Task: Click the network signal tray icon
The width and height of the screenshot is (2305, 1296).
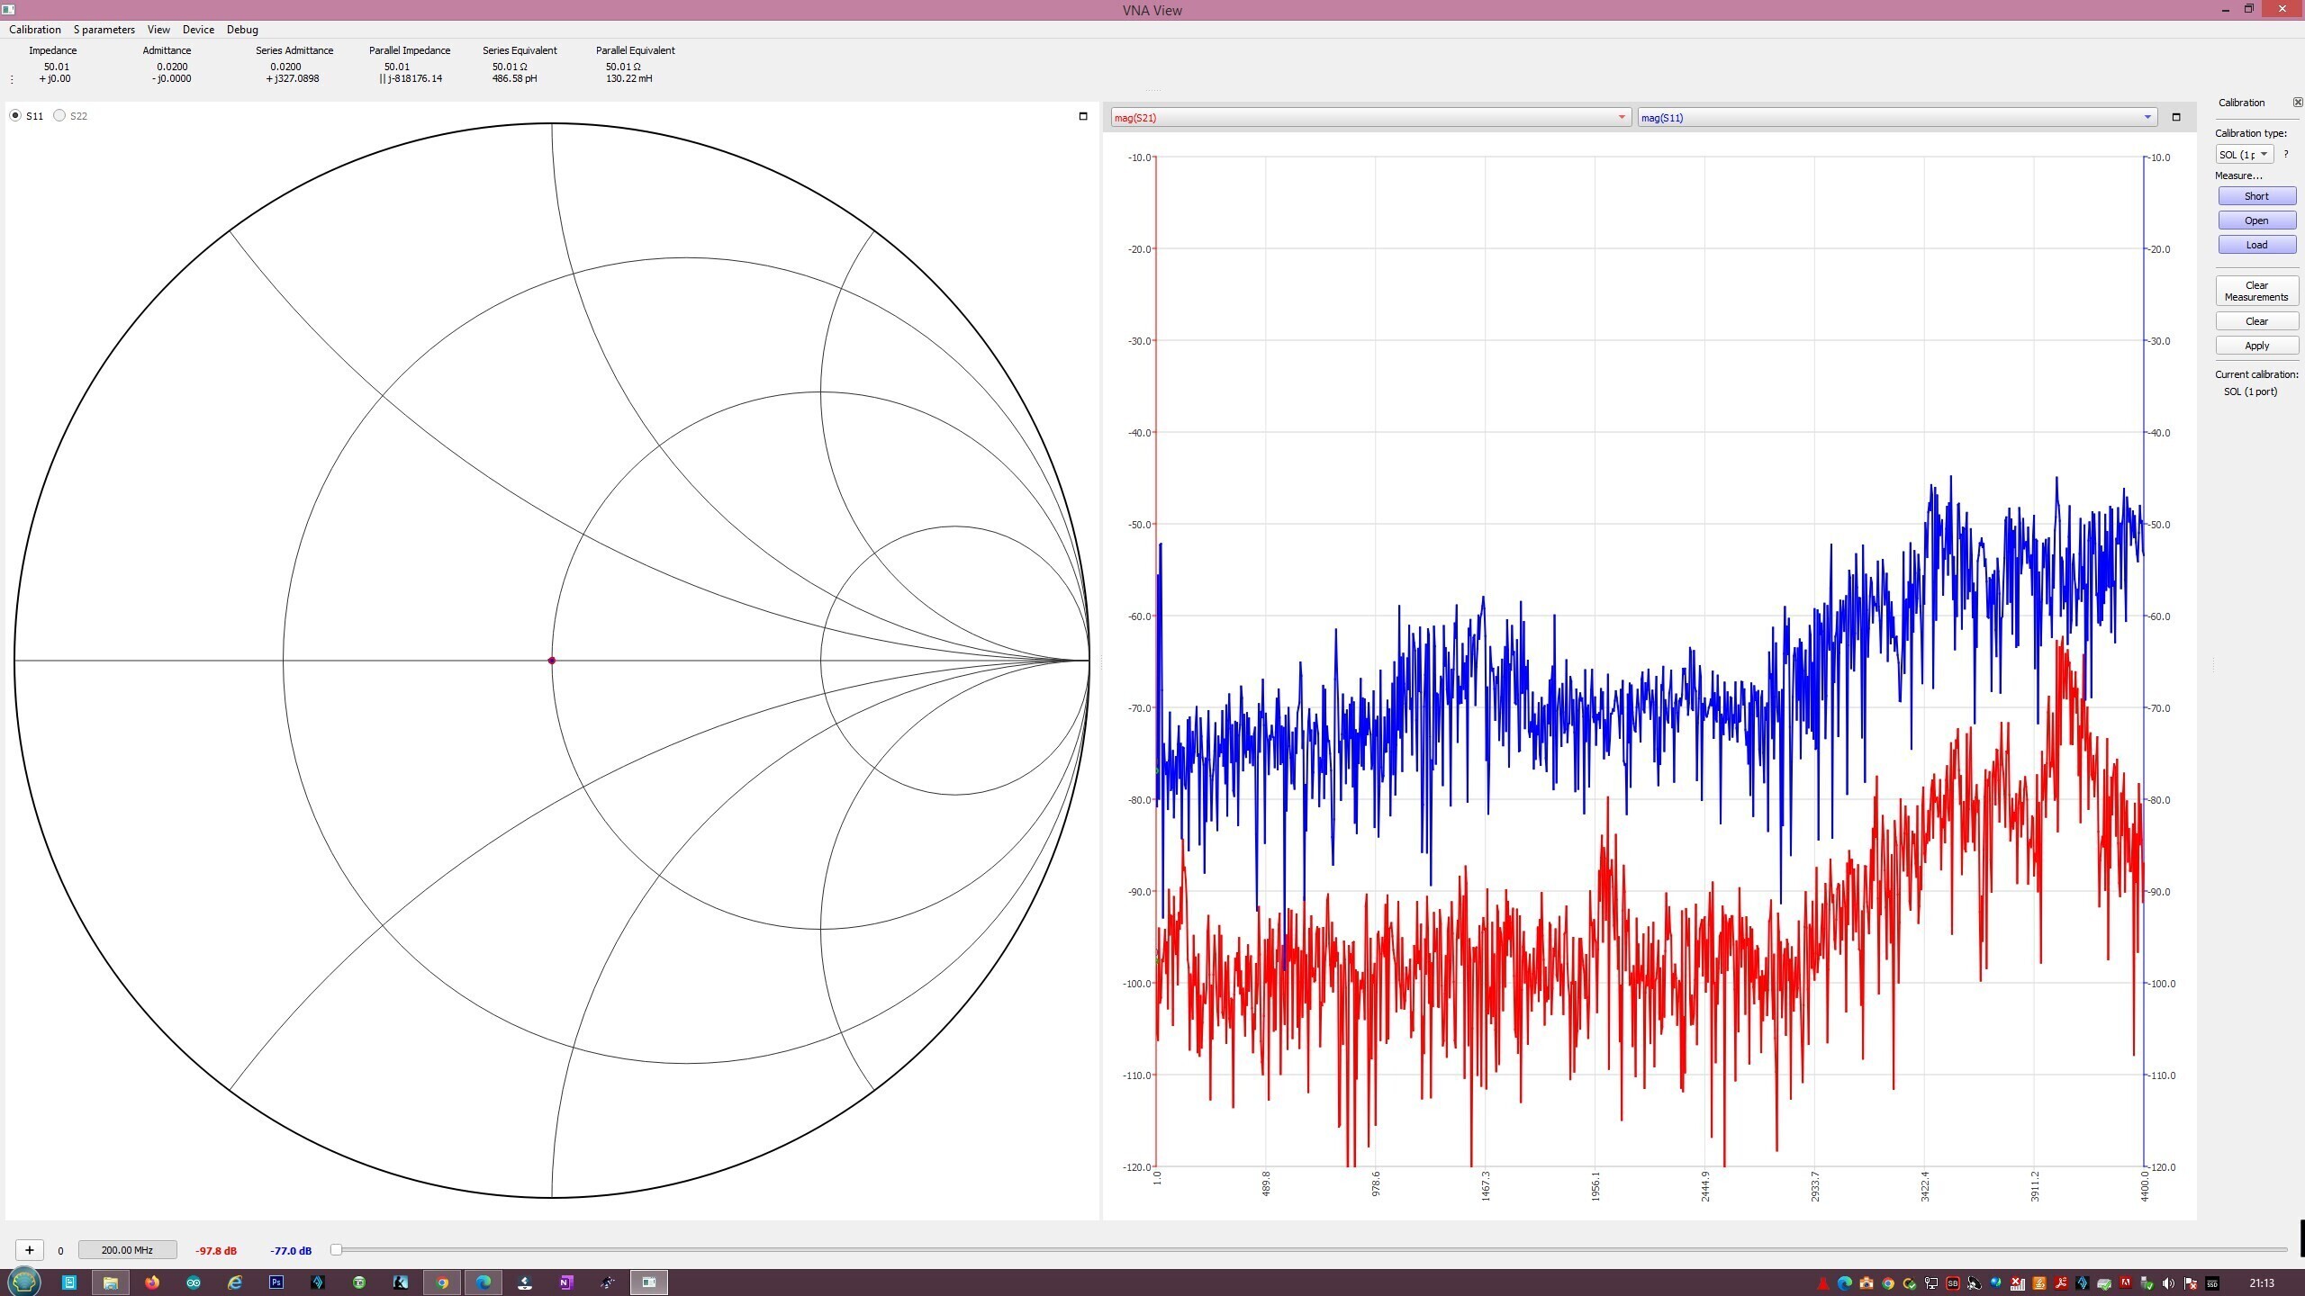Action: click(x=2018, y=1283)
